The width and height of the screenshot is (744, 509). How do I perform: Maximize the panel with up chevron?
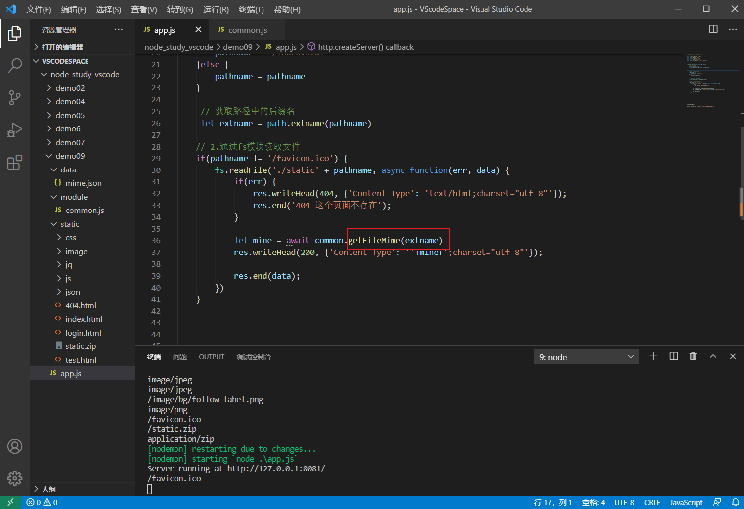pos(713,356)
